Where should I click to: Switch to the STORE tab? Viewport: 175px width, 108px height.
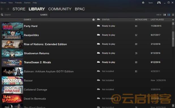click(19, 9)
